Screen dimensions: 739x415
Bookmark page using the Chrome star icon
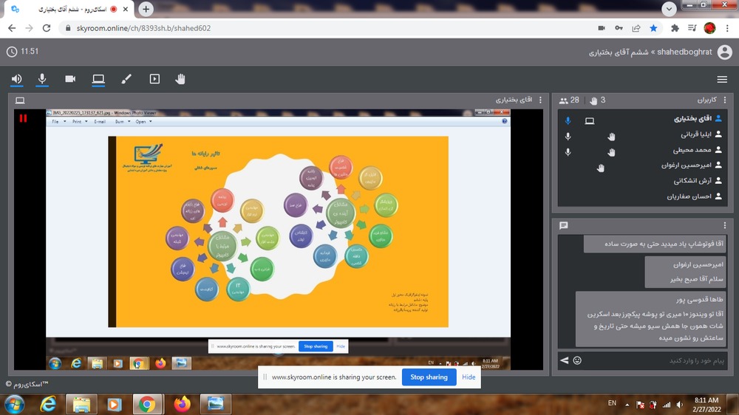(x=653, y=28)
